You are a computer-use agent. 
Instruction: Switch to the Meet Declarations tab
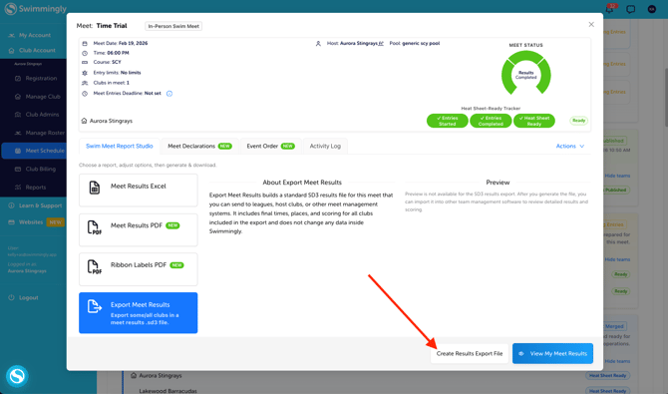(199, 146)
